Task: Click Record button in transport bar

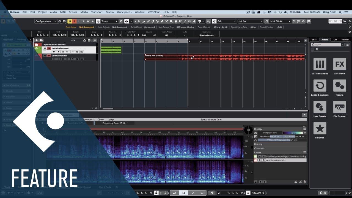Action: coord(202,193)
